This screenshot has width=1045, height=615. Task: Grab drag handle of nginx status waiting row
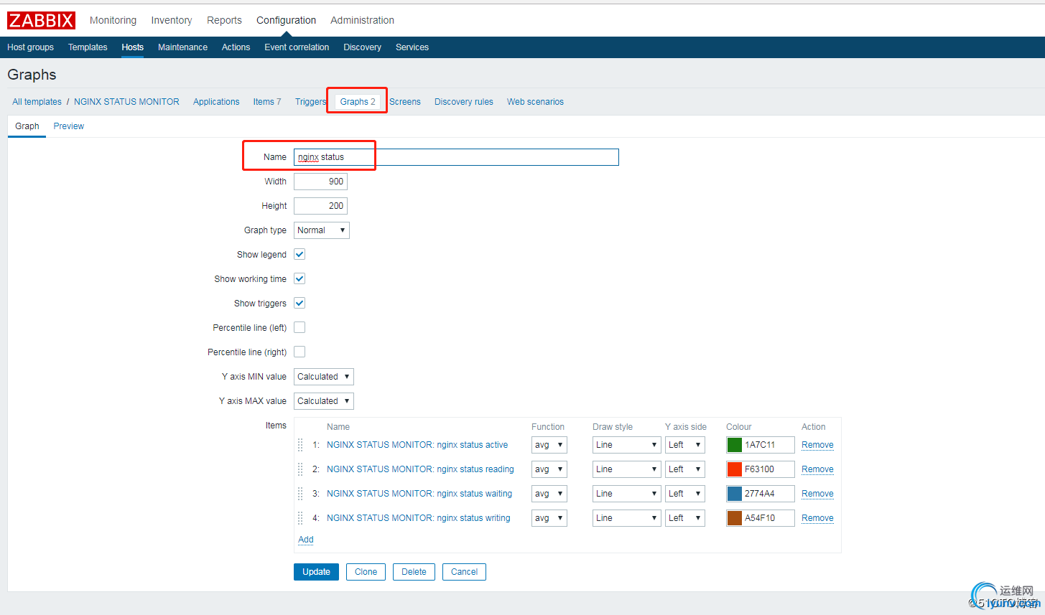[x=300, y=494]
